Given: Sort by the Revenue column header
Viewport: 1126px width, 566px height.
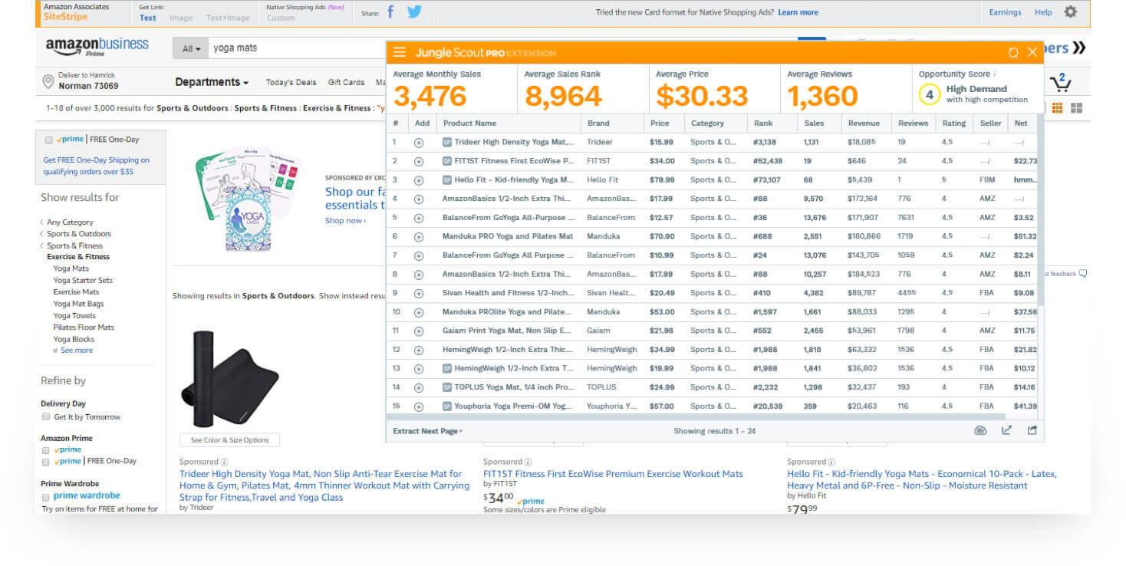Looking at the screenshot, I should tap(864, 123).
